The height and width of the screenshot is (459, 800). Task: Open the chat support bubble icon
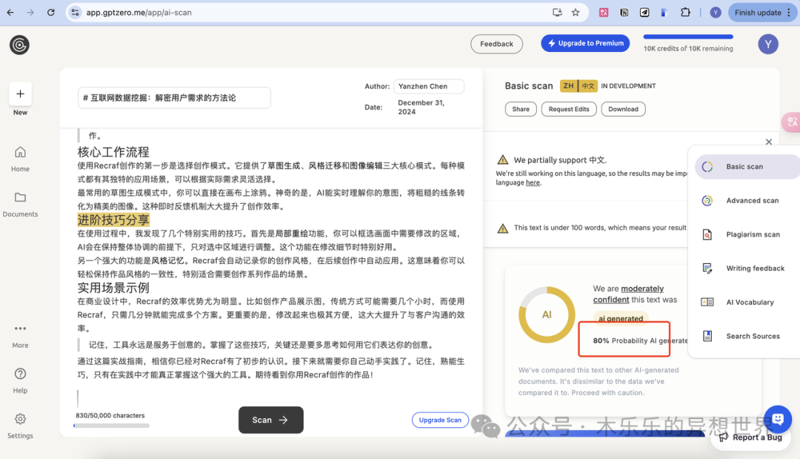(777, 419)
